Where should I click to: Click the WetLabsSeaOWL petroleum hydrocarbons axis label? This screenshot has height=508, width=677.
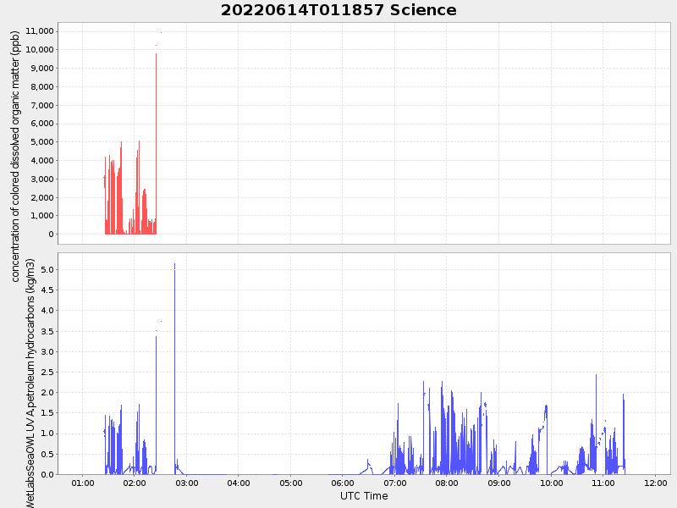coord(30,383)
